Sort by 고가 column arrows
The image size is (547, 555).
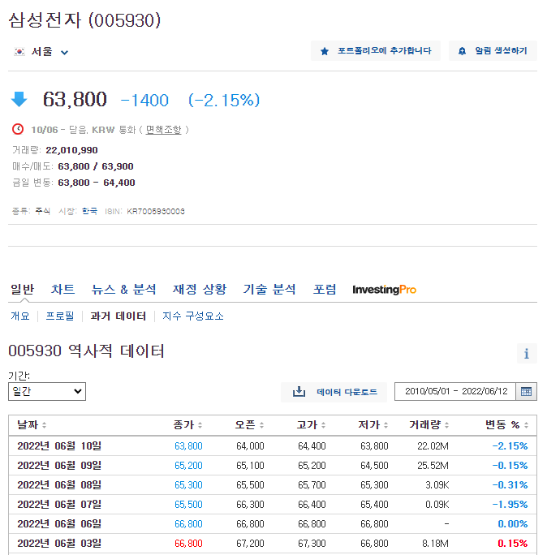(x=323, y=425)
